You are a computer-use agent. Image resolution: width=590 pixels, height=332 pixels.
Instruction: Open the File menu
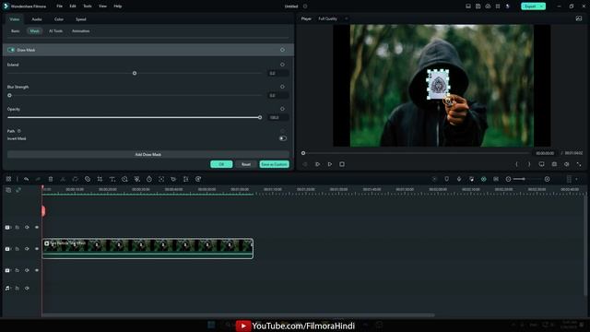coord(59,6)
